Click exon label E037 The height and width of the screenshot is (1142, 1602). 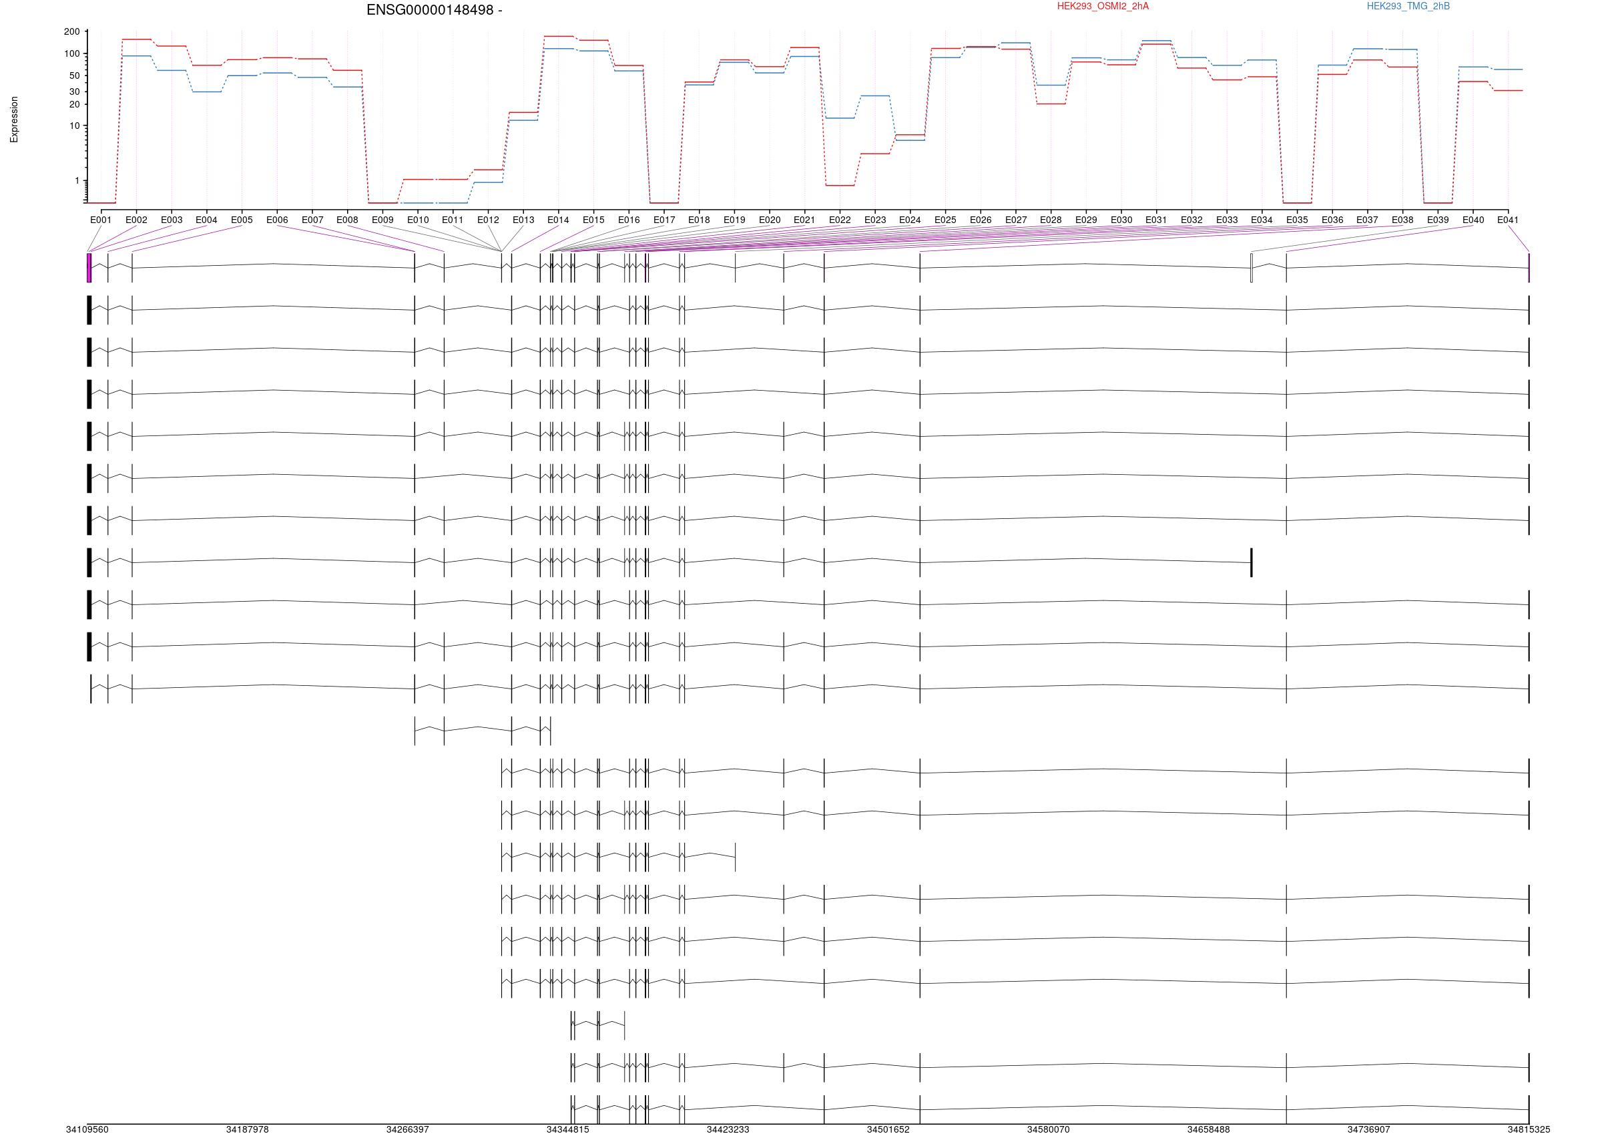tap(1367, 220)
